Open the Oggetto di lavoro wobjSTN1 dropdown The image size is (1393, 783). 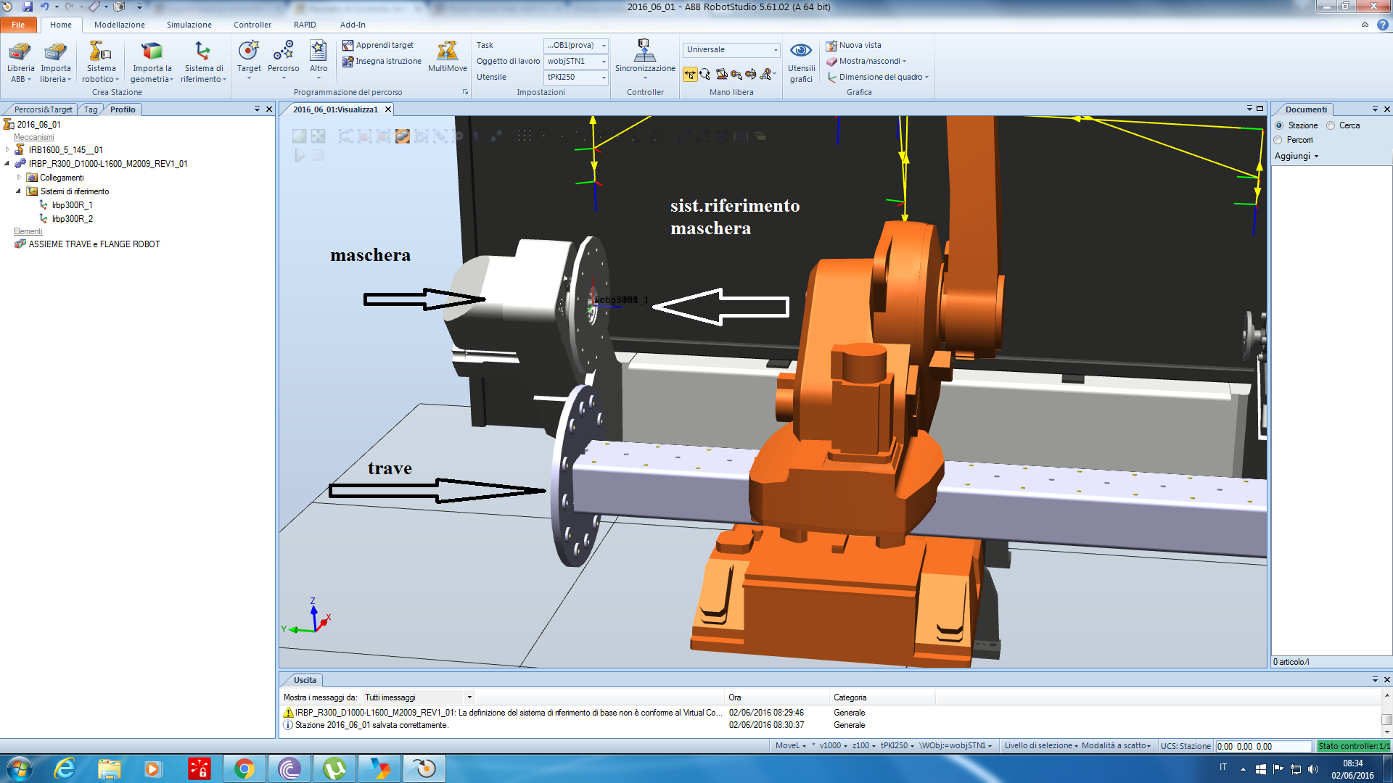pyautogui.click(x=603, y=62)
